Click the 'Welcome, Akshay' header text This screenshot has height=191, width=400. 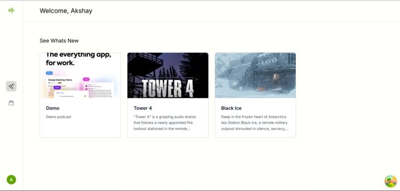(x=66, y=11)
